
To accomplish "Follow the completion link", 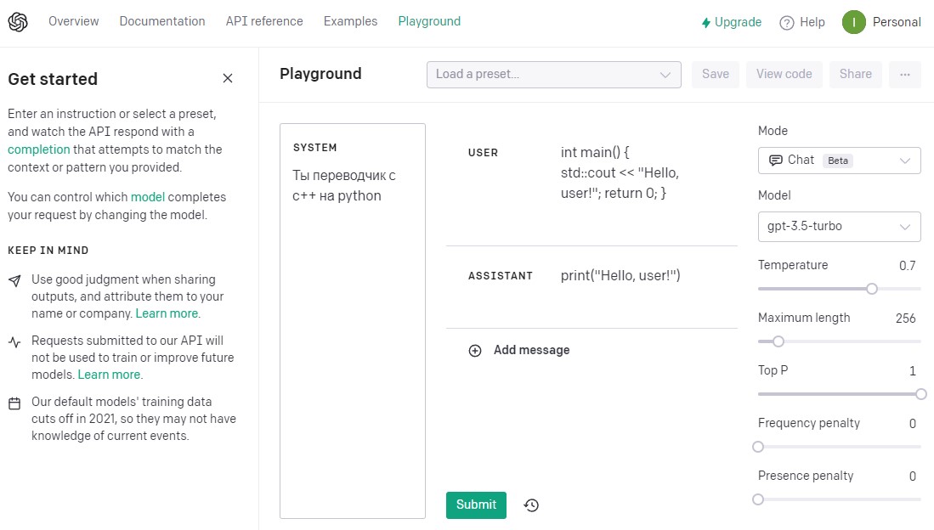I will click(x=39, y=149).
